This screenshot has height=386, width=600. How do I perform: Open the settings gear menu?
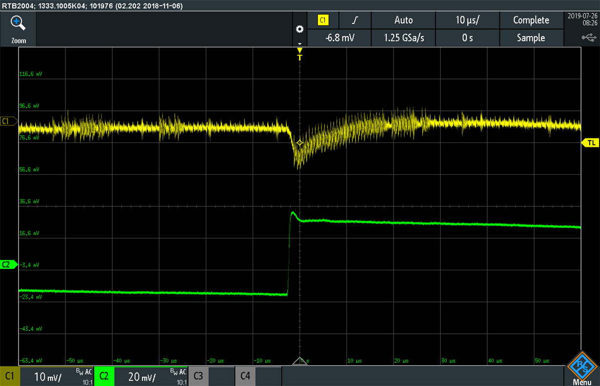tap(300, 29)
